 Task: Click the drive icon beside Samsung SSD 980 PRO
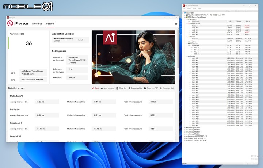[187, 136]
